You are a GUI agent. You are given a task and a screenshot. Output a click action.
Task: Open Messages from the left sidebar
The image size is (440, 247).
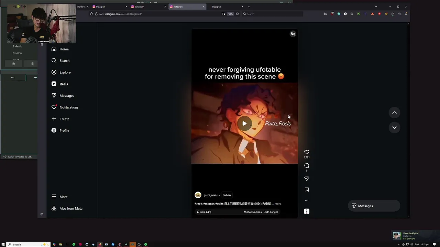pos(63,96)
